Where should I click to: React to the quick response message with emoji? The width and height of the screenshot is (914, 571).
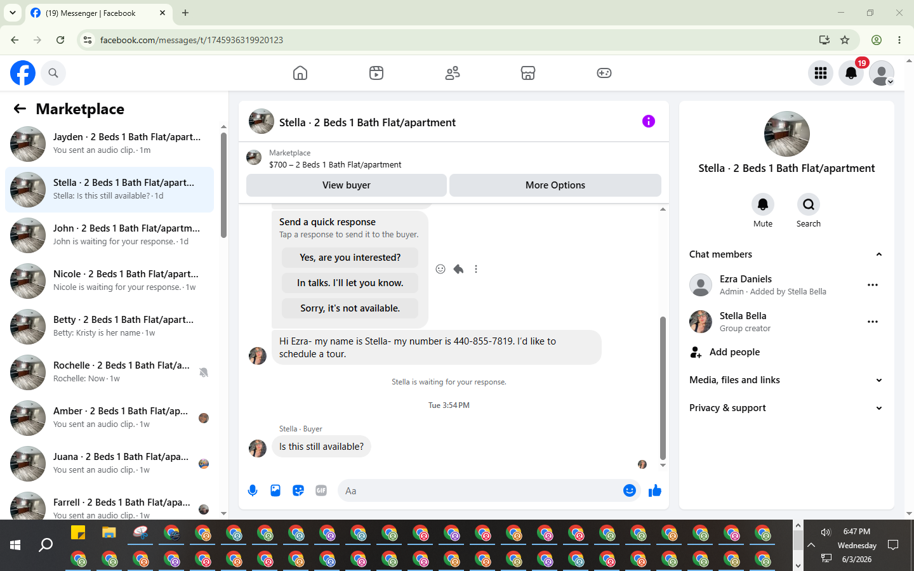click(440, 269)
